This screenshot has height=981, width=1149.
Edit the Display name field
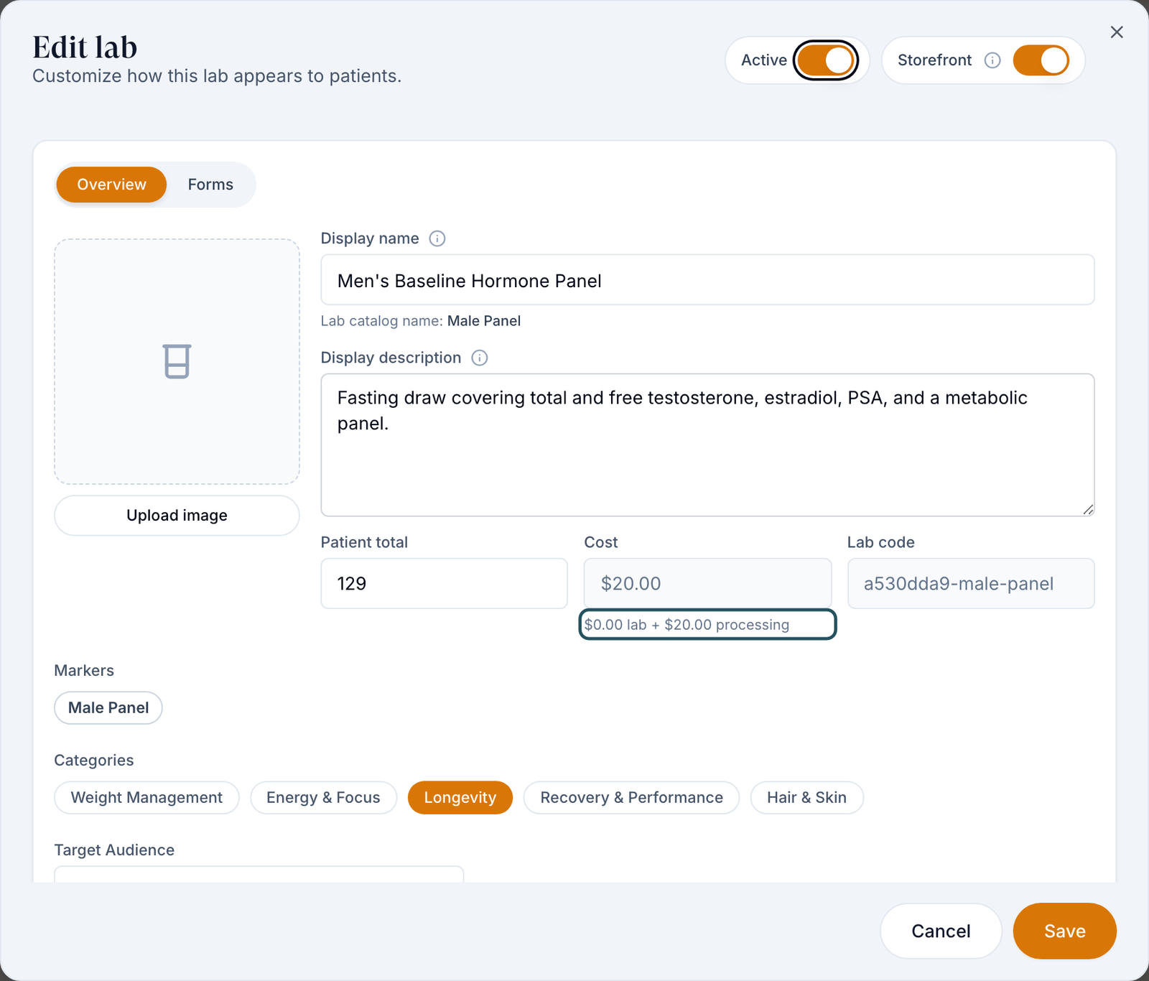click(707, 280)
